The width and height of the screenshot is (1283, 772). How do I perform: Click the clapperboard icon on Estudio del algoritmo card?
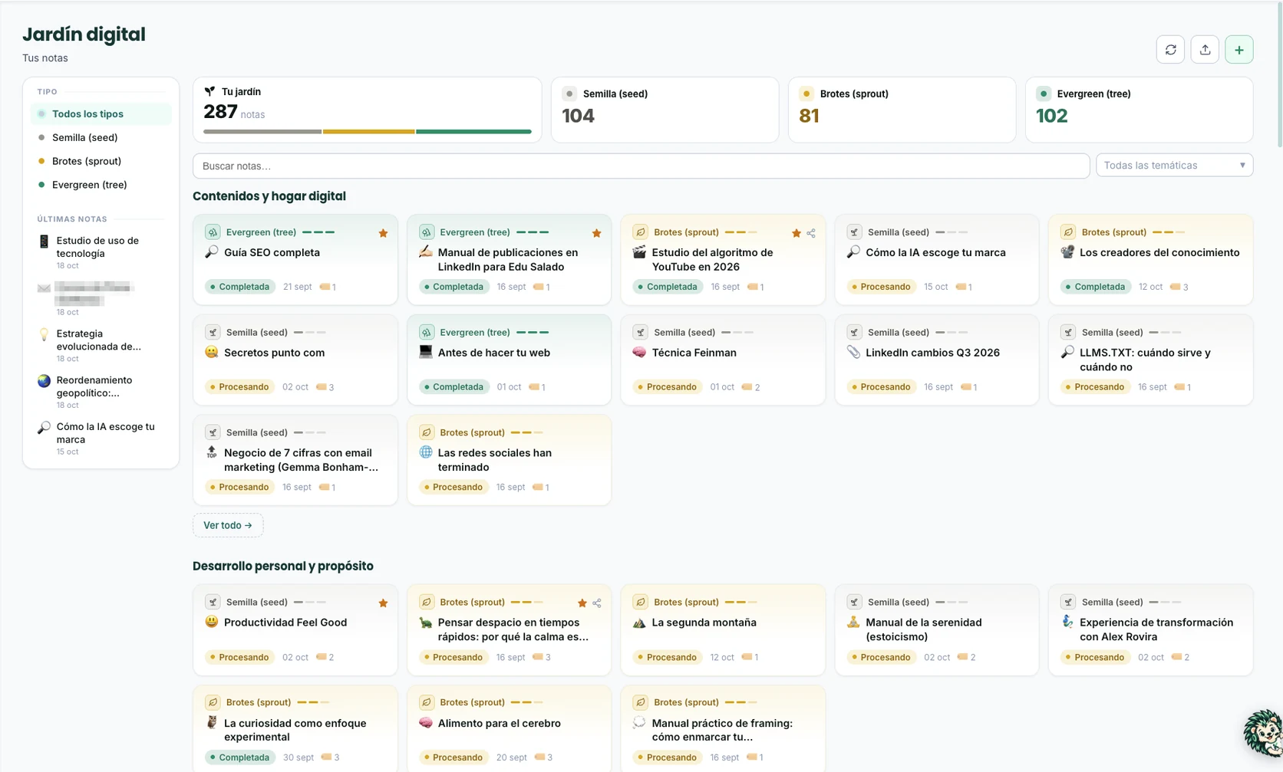[x=639, y=251]
